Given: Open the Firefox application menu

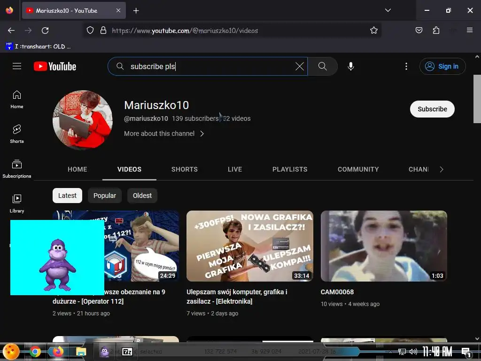Looking at the screenshot, I should pyautogui.click(x=469, y=30).
